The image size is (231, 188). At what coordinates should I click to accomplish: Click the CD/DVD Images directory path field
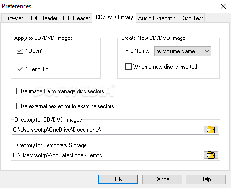coord(107,129)
